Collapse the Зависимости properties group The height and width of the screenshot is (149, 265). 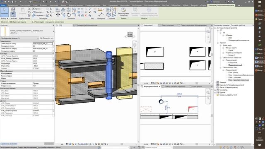tap(53, 41)
